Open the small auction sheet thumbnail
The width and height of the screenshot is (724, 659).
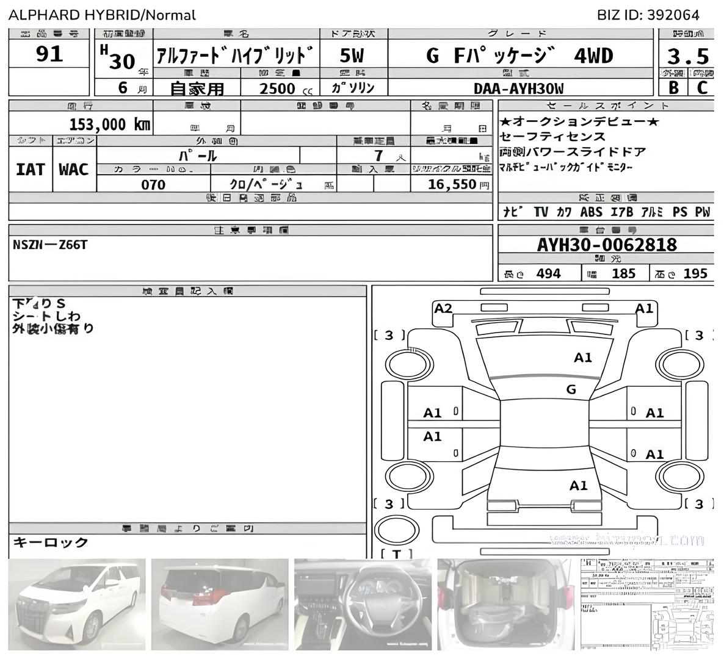[x=646, y=606]
